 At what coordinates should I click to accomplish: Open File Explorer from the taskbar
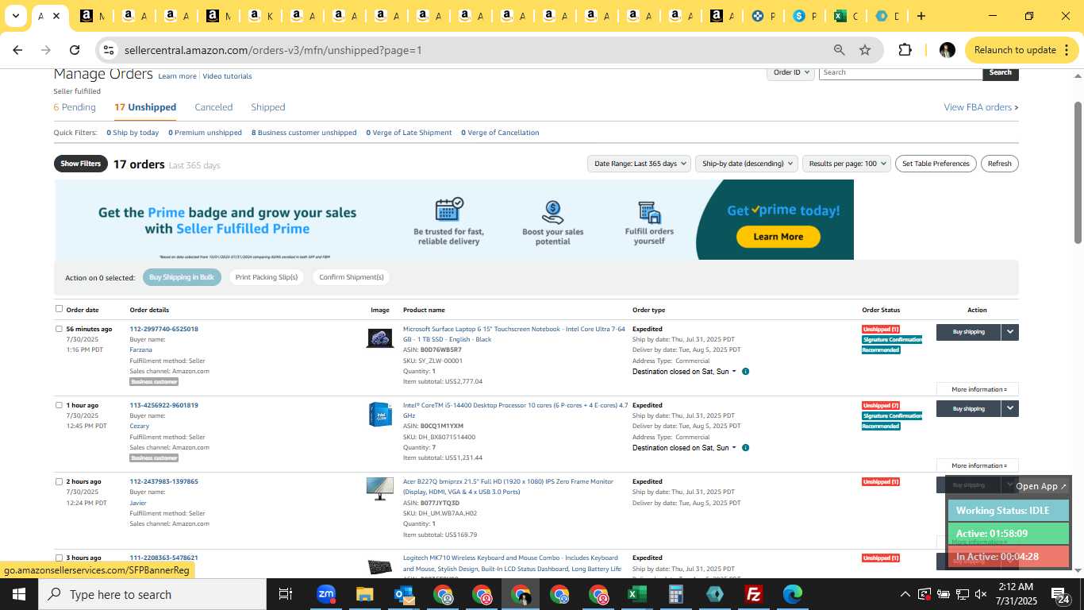[364, 594]
